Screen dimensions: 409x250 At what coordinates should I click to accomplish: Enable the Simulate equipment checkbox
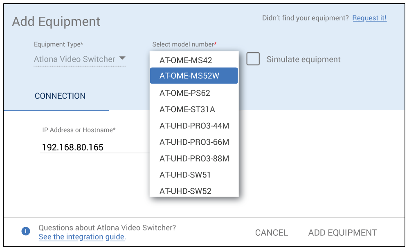click(x=253, y=59)
